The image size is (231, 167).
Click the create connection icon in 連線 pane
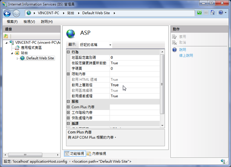click(x=6, y=36)
